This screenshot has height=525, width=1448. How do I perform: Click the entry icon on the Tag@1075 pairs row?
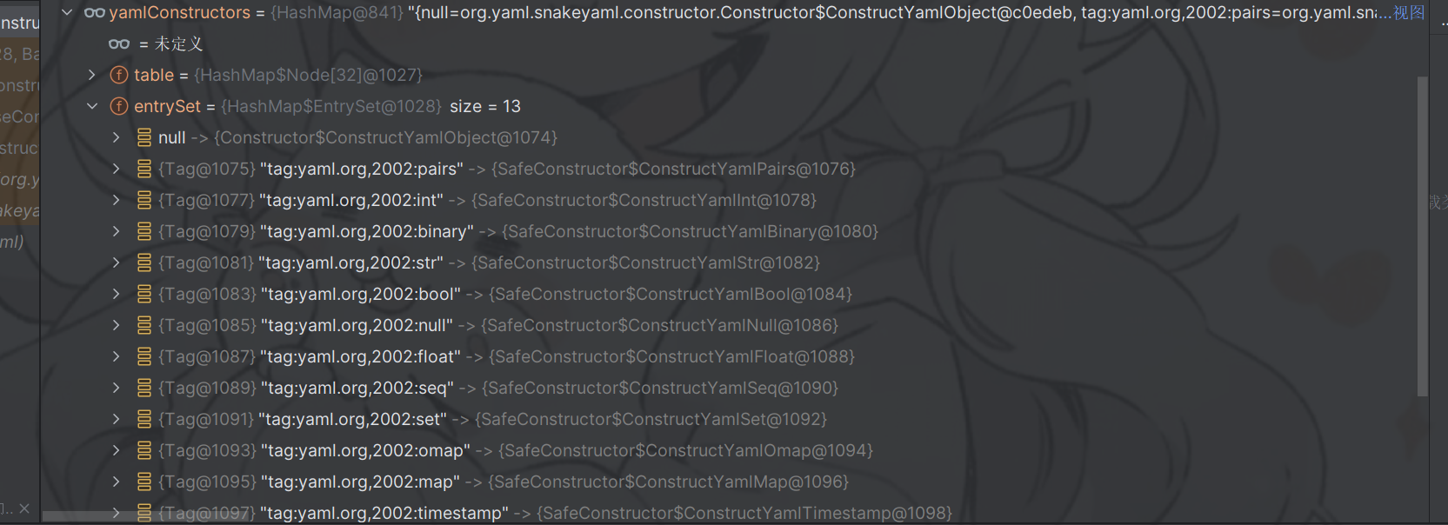(x=144, y=169)
